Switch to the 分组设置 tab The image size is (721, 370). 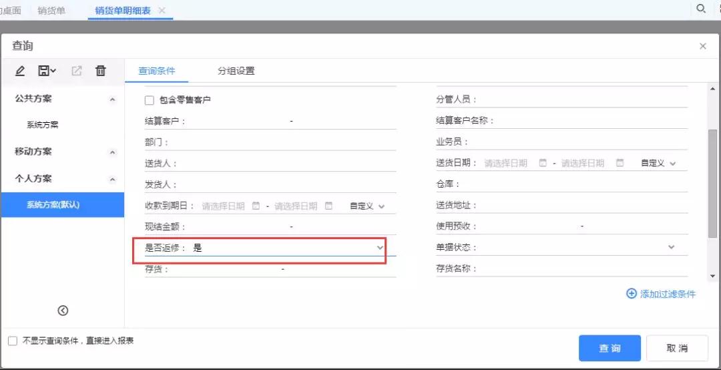tap(236, 71)
